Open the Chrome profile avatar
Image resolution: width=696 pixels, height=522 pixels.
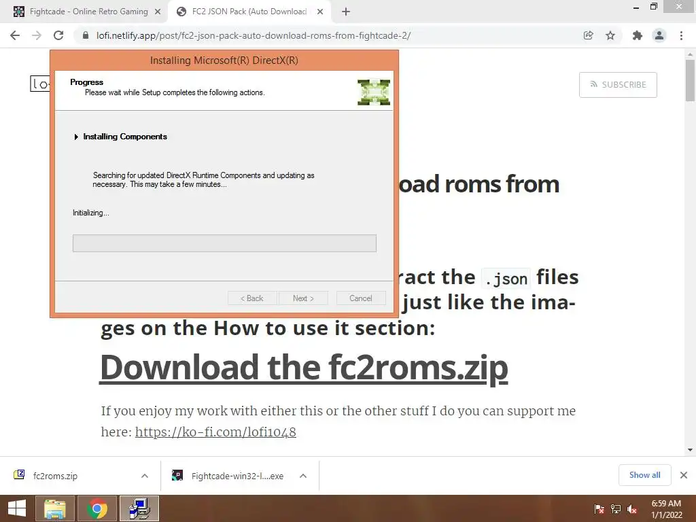coord(659,35)
